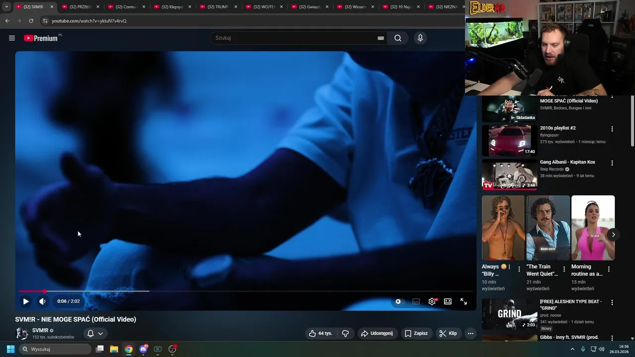Switch to the WOJTE tab
The height and width of the screenshot is (357, 635).
click(x=264, y=7)
